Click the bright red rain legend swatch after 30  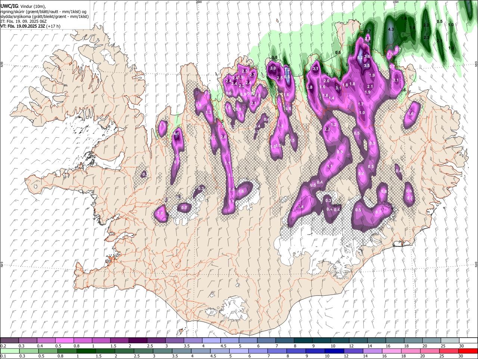(468, 351)
